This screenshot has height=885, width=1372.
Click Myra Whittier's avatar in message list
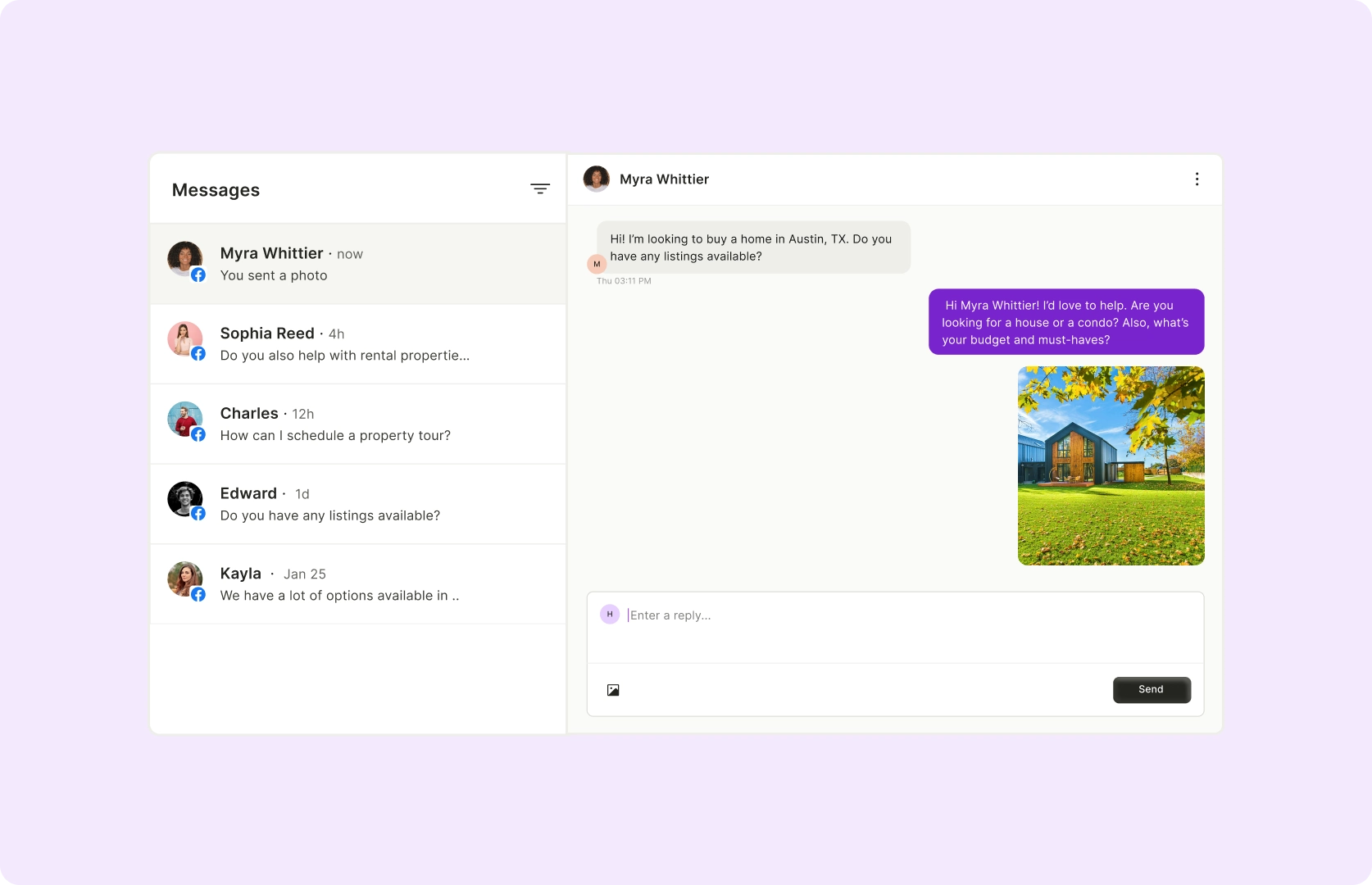click(185, 259)
